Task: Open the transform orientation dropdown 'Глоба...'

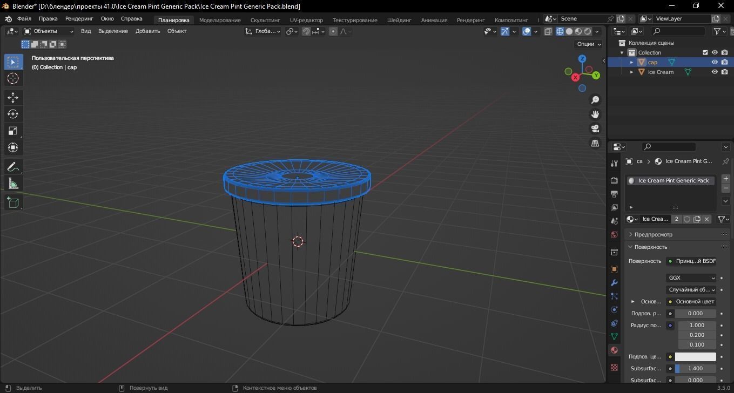Action: (x=263, y=31)
